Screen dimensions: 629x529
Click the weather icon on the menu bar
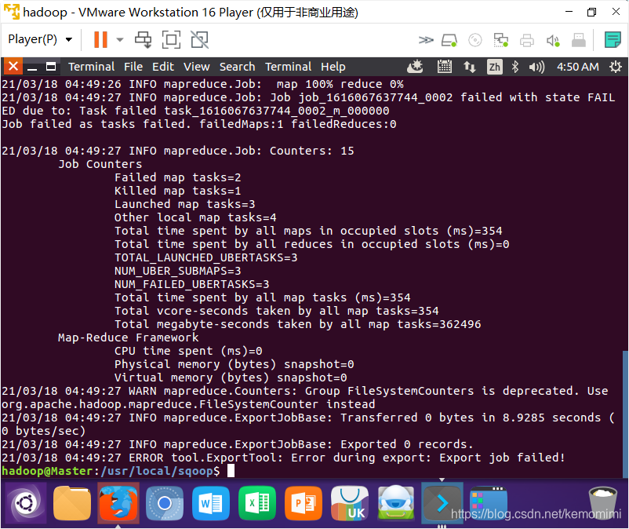pyautogui.click(x=415, y=67)
